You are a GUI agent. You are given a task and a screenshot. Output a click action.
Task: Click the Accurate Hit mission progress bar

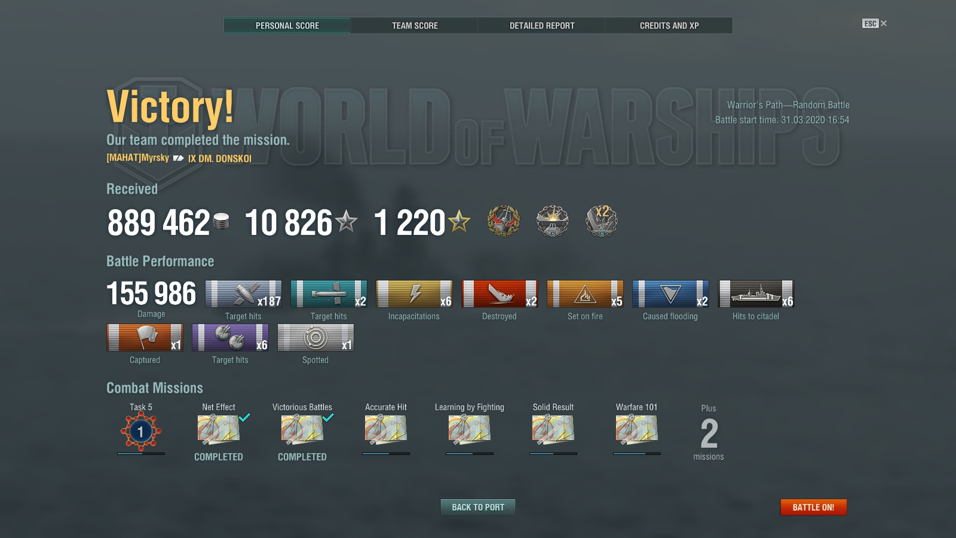point(386,454)
